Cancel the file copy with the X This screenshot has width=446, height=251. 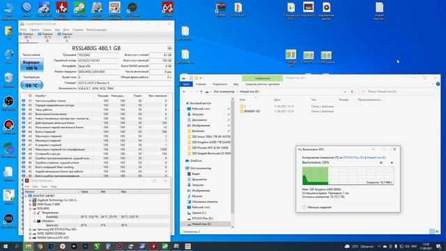(x=392, y=162)
